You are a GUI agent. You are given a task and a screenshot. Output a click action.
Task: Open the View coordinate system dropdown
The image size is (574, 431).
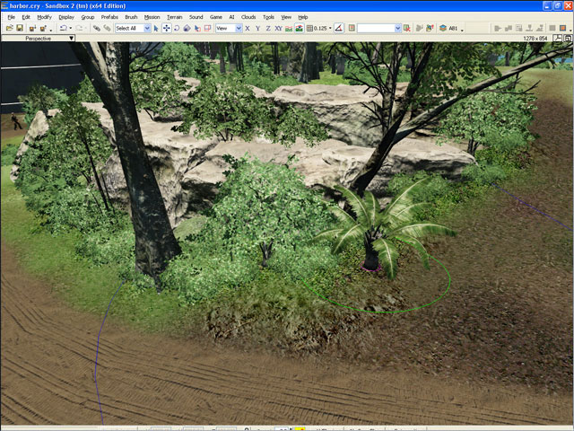point(228,28)
